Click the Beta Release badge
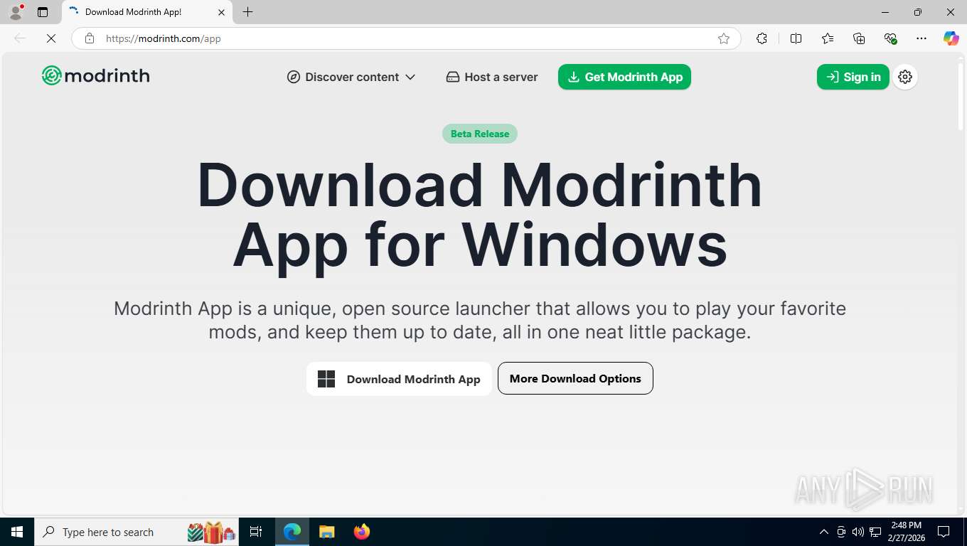The image size is (967, 546). [x=480, y=134]
